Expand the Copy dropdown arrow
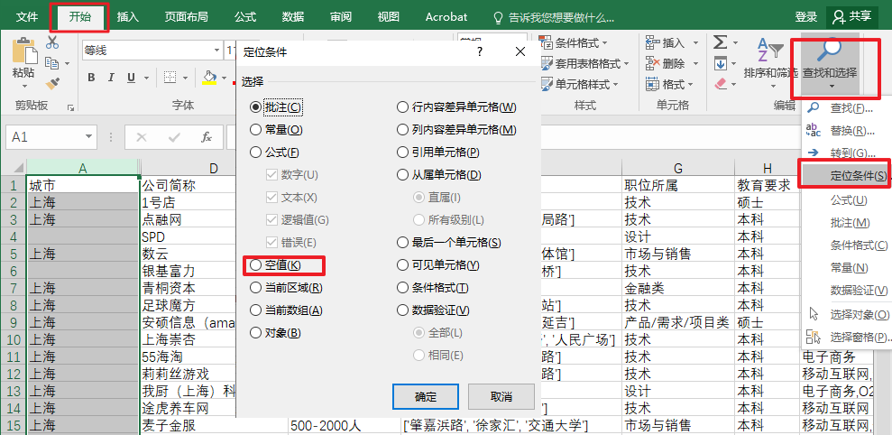 (x=67, y=64)
